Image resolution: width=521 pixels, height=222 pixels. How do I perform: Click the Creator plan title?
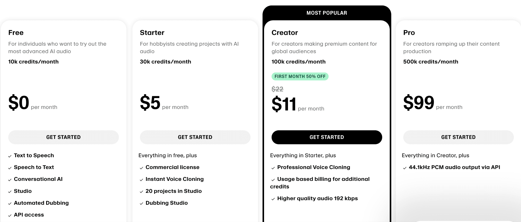click(285, 33)
